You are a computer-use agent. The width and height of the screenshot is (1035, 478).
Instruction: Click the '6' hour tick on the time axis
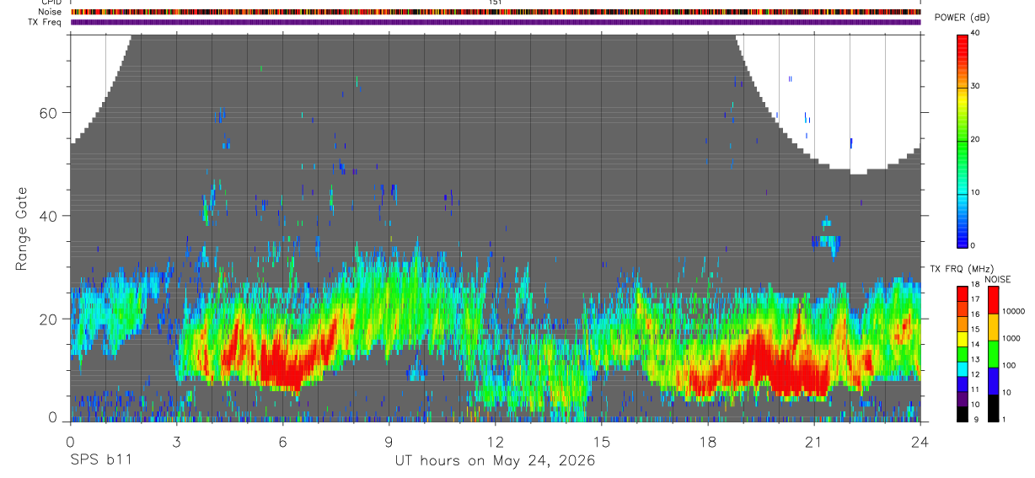tap(283, 441)
